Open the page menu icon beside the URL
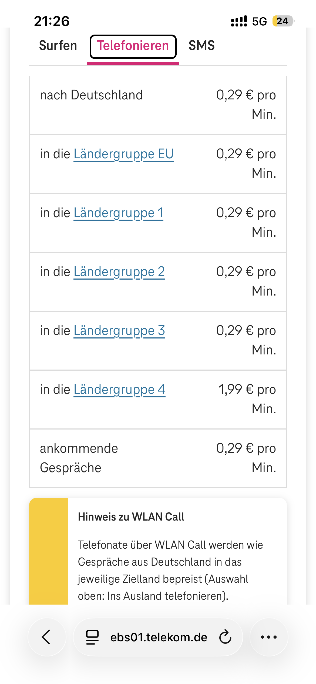The image size is (316, 684). coord(92,637)
